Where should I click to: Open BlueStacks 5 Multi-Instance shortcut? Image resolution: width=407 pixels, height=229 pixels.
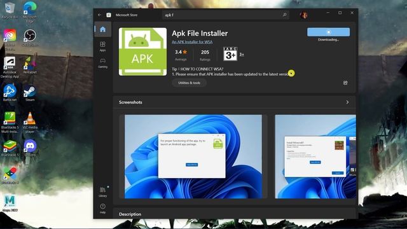coord(10,123)
